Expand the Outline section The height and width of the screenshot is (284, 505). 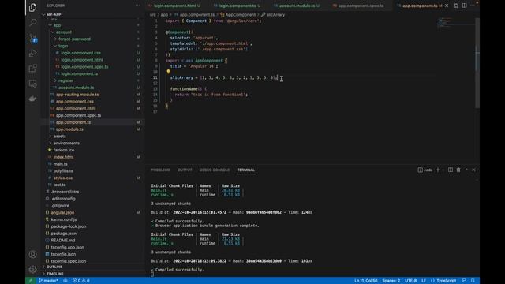pyautogui.click(x=93, y=267)
